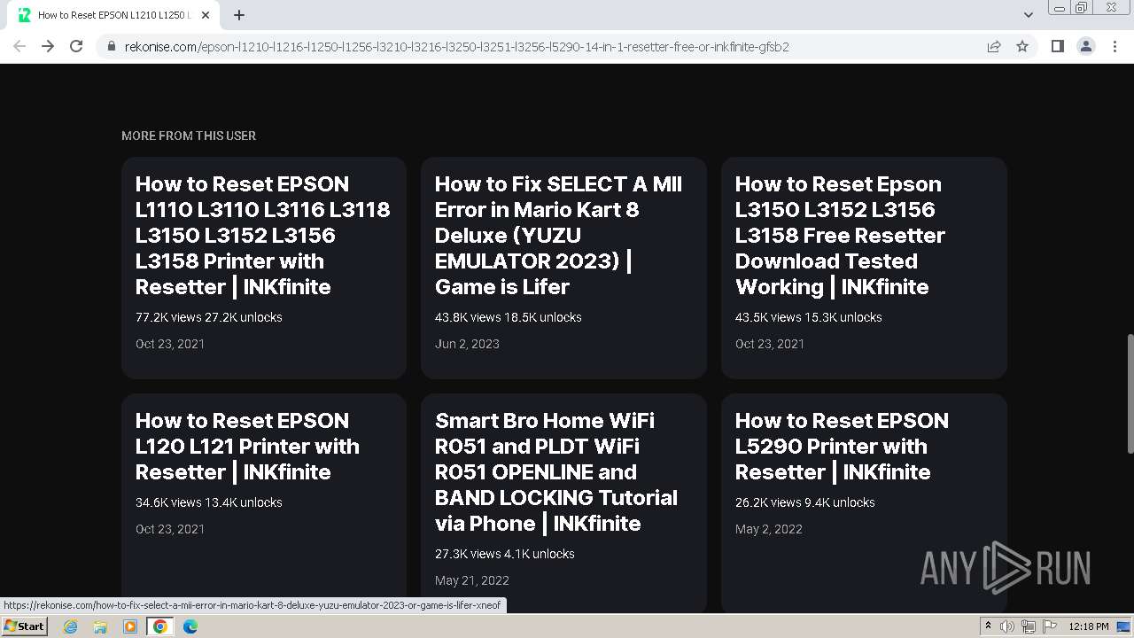Click 'MORE FROM THIS USER' heading
This screenshot has width=1134, height=638.
point(189,136)
